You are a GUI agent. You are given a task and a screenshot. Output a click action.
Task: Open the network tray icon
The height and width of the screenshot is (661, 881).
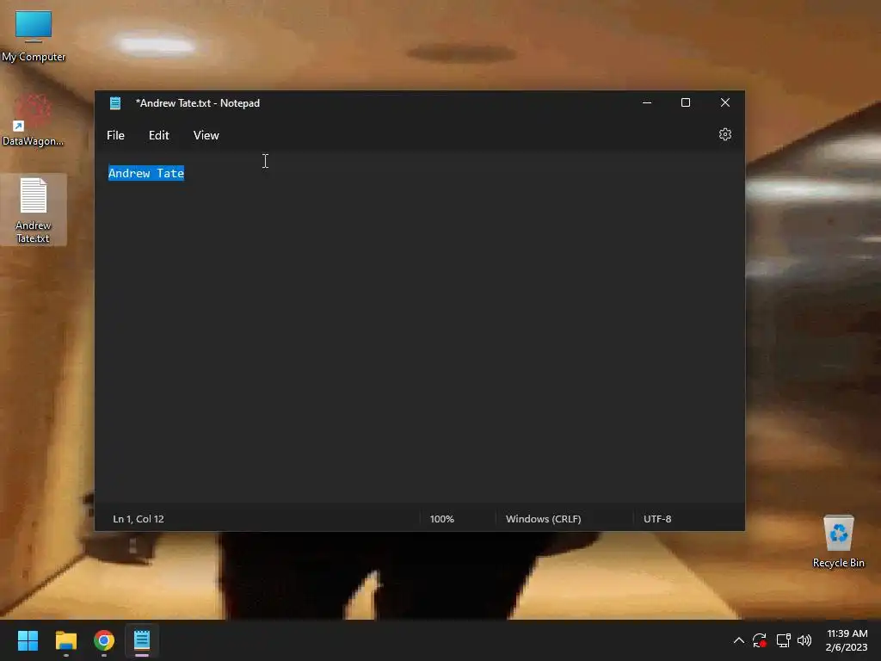click(x=783, y=640)
